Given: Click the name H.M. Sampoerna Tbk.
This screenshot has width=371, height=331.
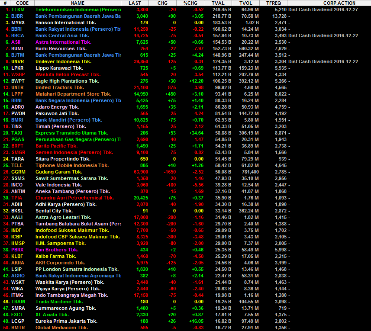Looking at the screenshot, I should [x=61, y=243].
